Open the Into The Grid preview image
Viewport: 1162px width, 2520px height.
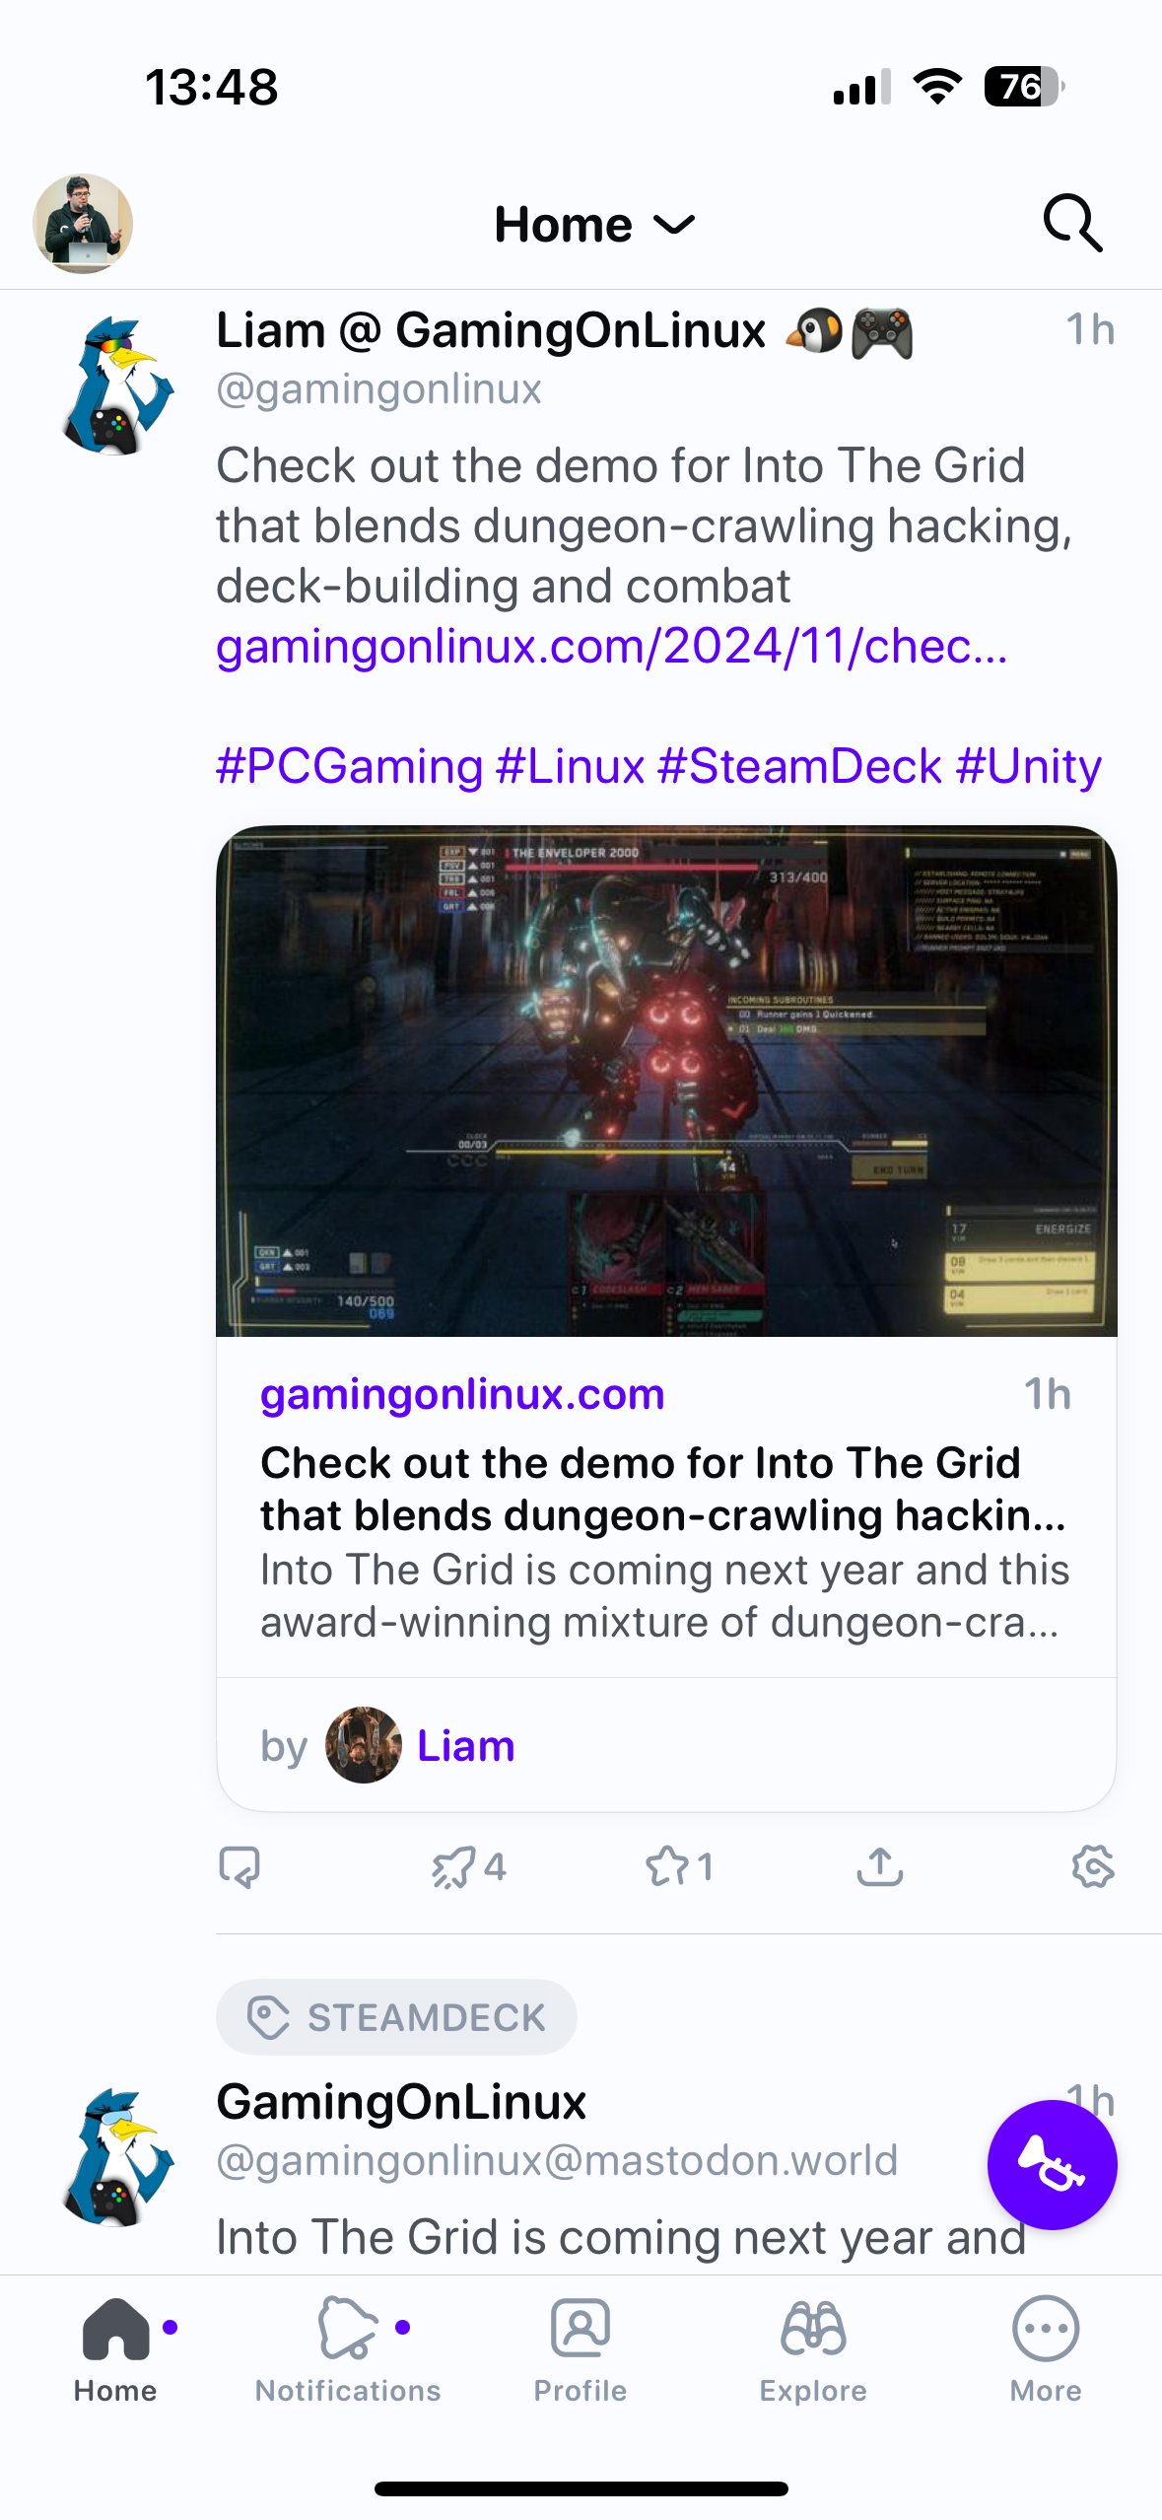click(666, 1082)
